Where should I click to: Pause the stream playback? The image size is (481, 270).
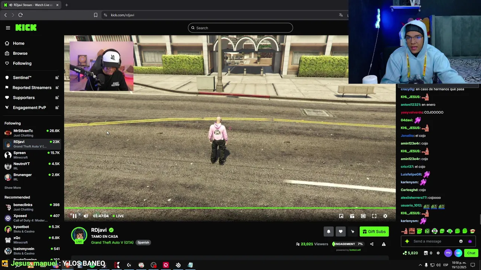click(74, 216)
